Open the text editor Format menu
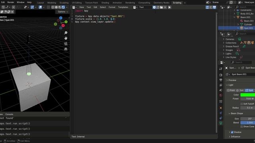 [x=112, y=7]
